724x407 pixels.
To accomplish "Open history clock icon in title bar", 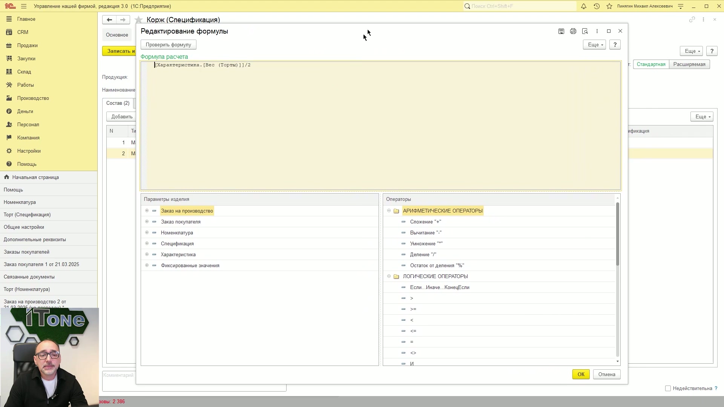I will click(597, 6).
